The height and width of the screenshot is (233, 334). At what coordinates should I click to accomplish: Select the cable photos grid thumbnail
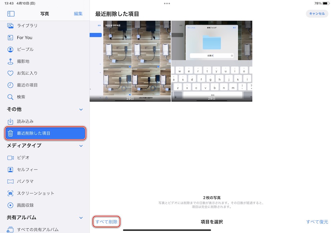coord(130,61)
